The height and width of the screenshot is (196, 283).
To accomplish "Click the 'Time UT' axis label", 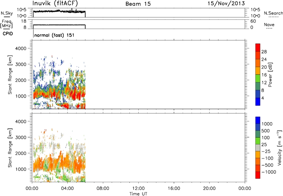I will click(x=138, y=194).
